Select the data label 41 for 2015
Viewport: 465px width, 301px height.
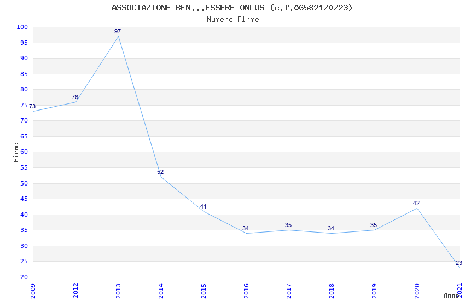pos(203,206)
